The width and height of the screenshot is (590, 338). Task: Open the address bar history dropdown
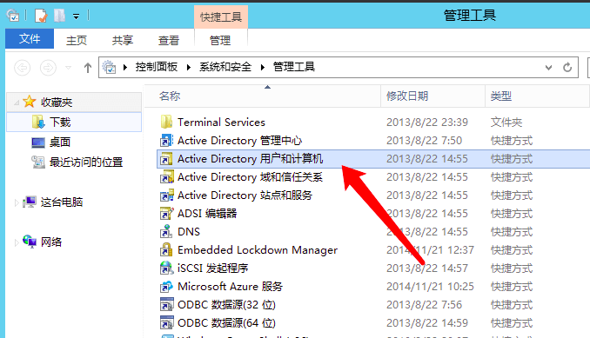tap(548, 68)
